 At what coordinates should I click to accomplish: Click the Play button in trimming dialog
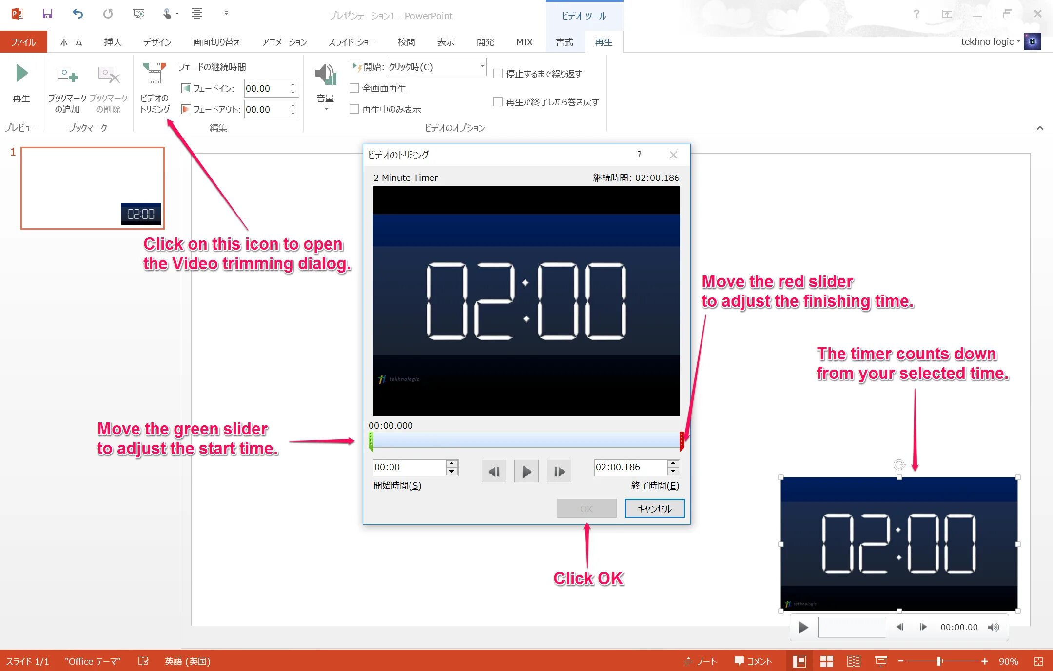coord(527,471)
